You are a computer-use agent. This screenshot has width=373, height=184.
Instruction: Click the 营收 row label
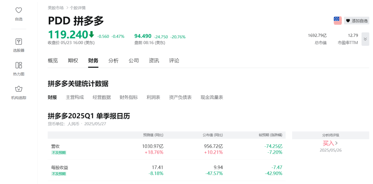[x=55, y=146]
